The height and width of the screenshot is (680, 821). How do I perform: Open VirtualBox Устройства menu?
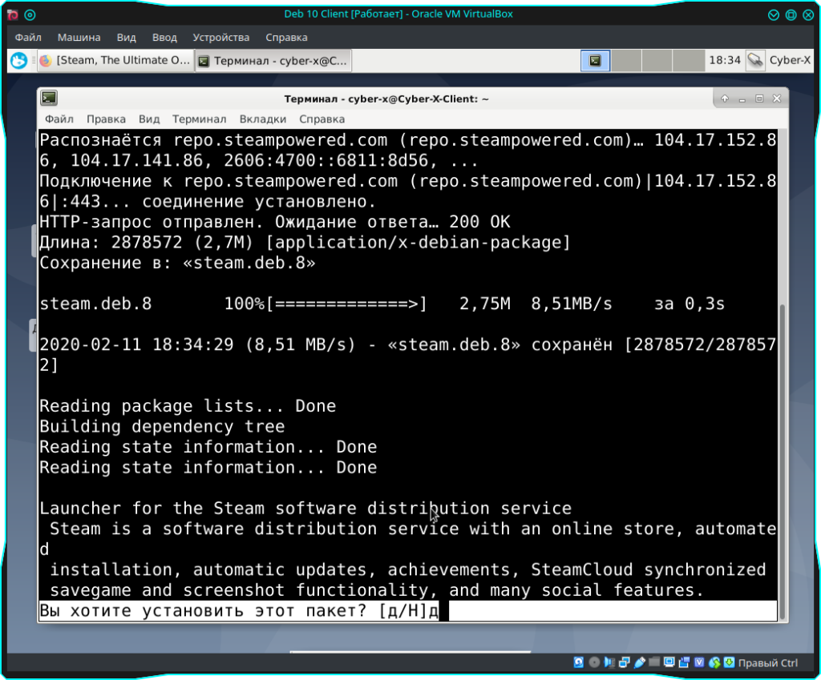[x=221, y=38]
